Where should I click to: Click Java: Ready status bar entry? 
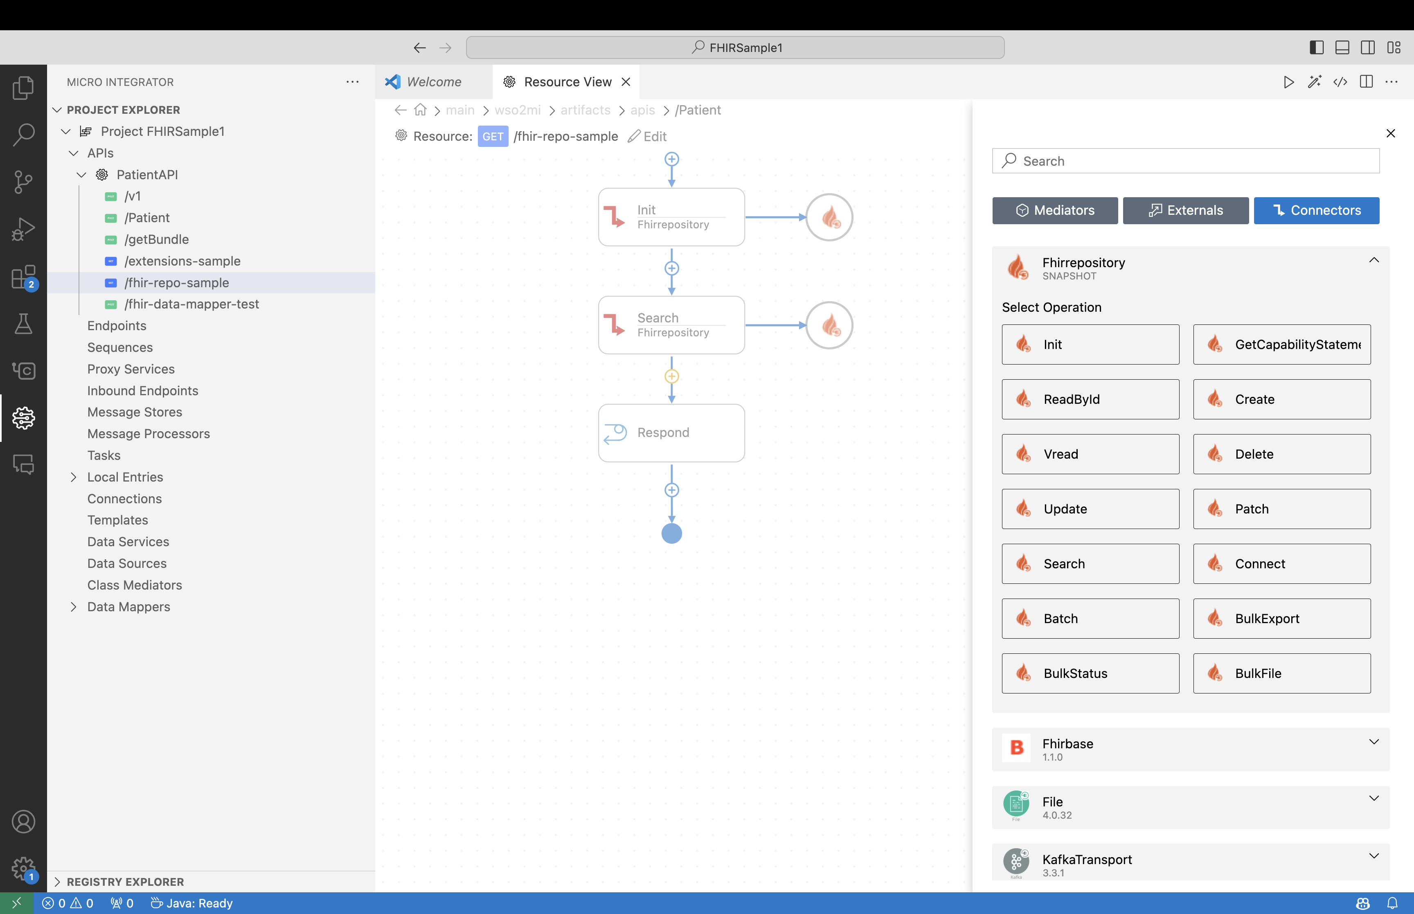191,903
